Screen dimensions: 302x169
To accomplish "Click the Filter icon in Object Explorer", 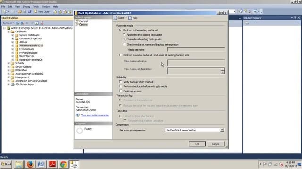I will click(32, 23).
